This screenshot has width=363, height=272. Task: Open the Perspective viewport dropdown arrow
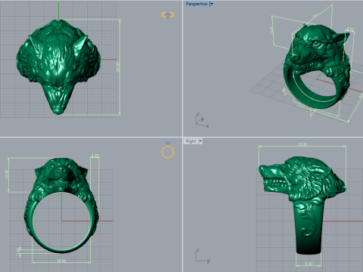pos(212,4)
